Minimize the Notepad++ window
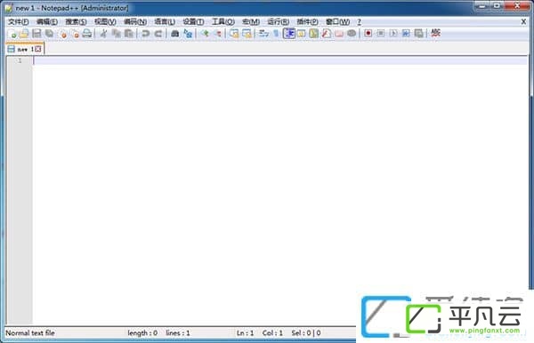The width and height of the screenshot is (534, 343). click(481, 6)
